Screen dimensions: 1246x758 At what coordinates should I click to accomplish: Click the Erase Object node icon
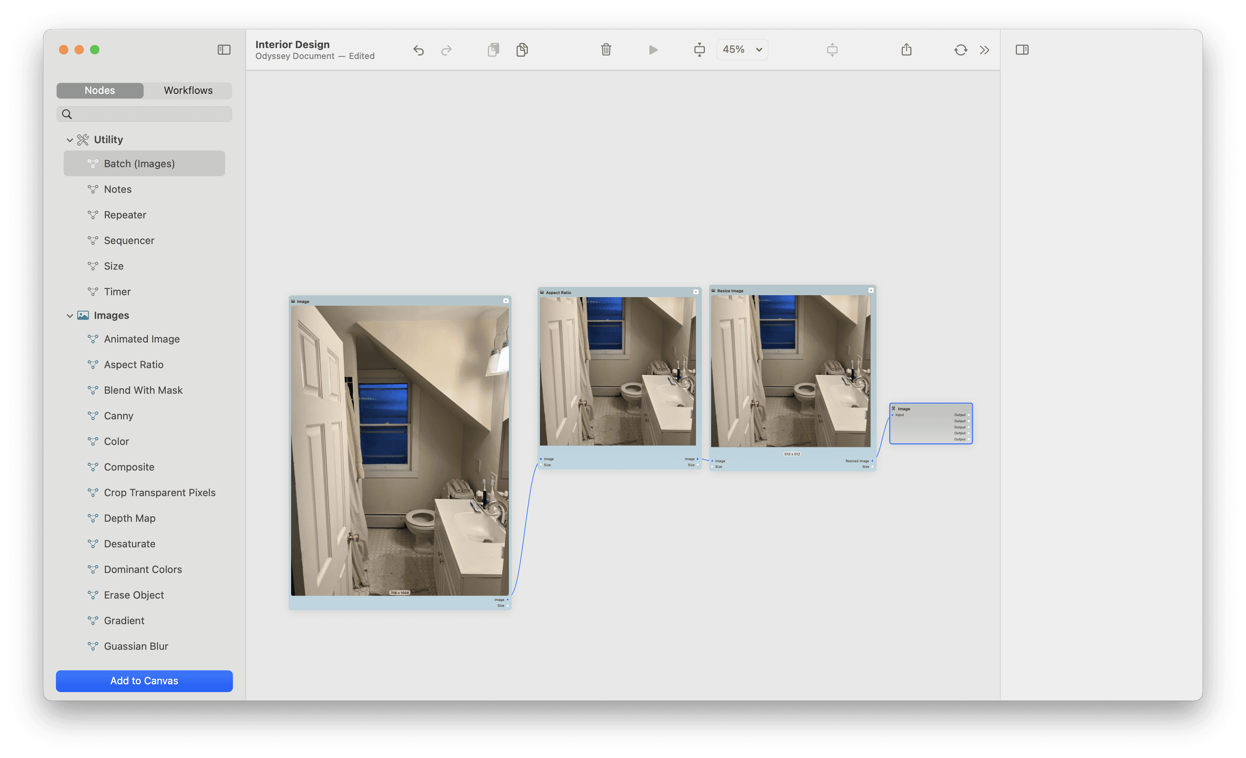(91, 594)
